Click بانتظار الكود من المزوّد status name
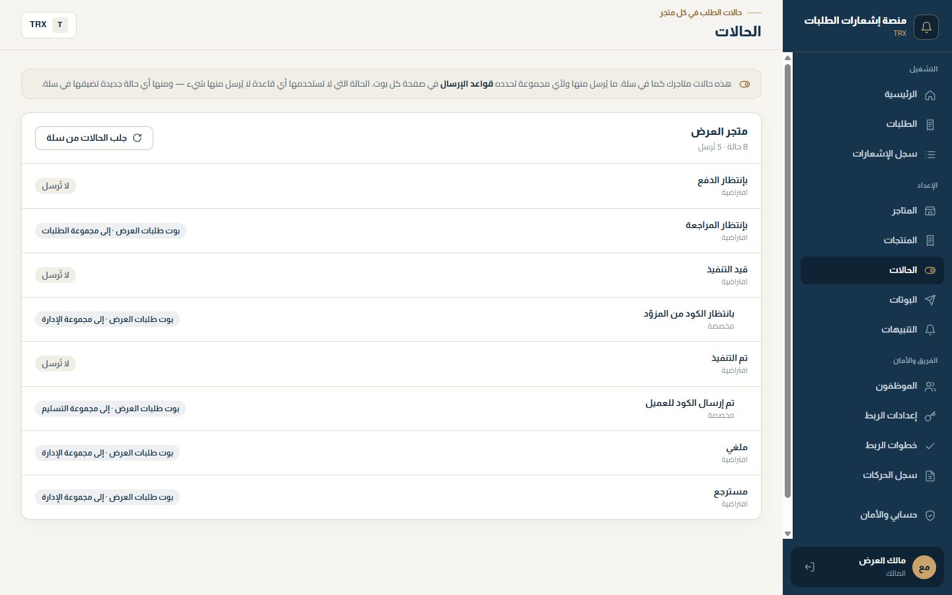This screenshot has width=952, height=595. tap(689, 314)
